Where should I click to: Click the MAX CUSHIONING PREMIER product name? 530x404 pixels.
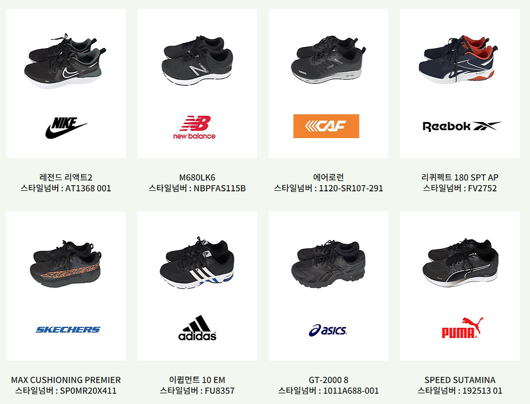66,380
